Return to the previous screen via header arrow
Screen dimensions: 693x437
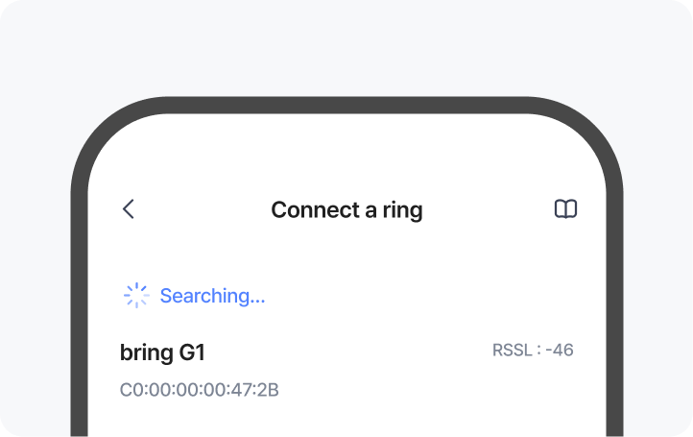pyautogui.click(x=129, y=209)
